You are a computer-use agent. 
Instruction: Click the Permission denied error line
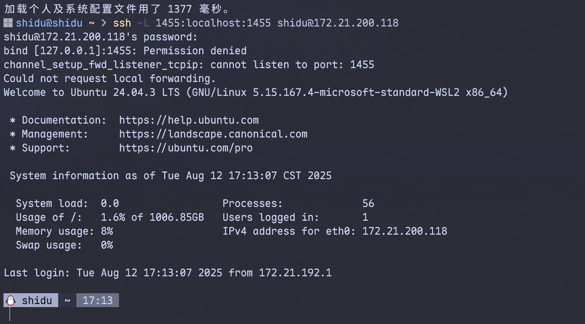pyautogui.click(x=125, y=51)
